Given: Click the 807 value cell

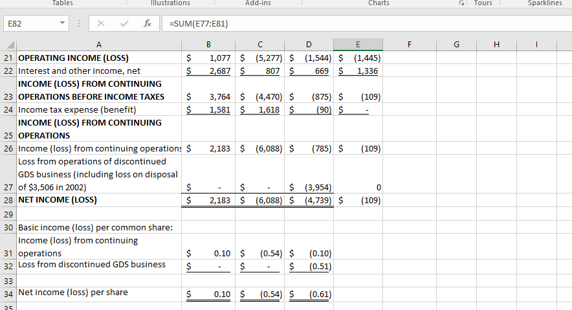Looking at the screenshot, I should (259, 71).
